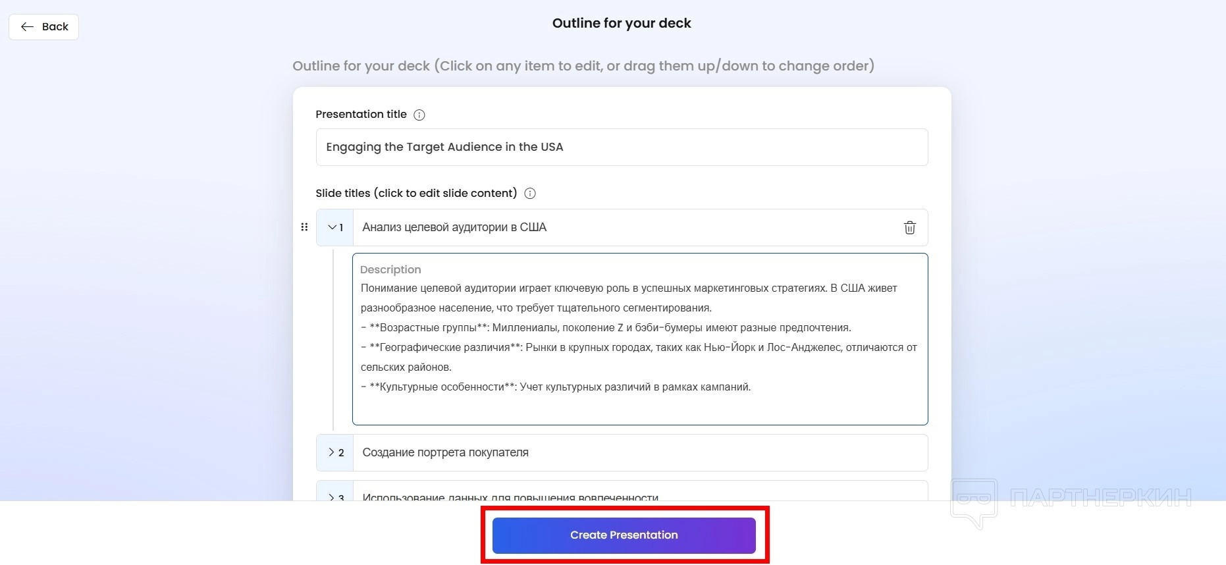Image resolution: width=1226 pixels, height=565 pixels.
Task: Click the drag handle for slide 1
Action: pyautogui.click(x=304, y=227)
